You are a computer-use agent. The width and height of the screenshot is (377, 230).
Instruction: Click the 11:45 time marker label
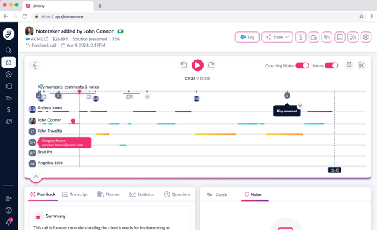[334, 170]
